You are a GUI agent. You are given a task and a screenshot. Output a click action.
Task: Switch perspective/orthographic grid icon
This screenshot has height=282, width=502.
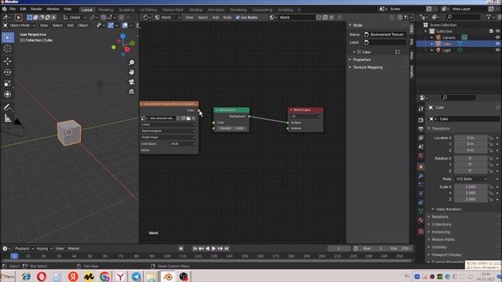(132, 92)
